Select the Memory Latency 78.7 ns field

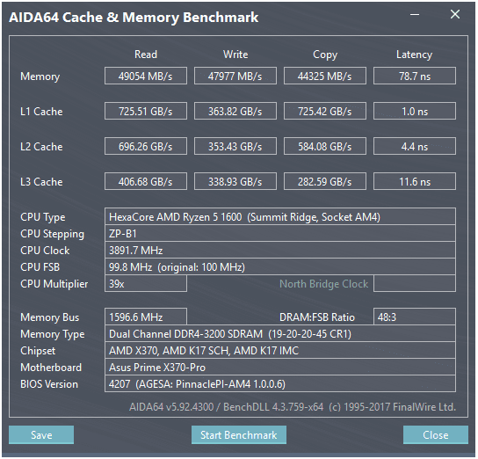(x=415, y=76)
